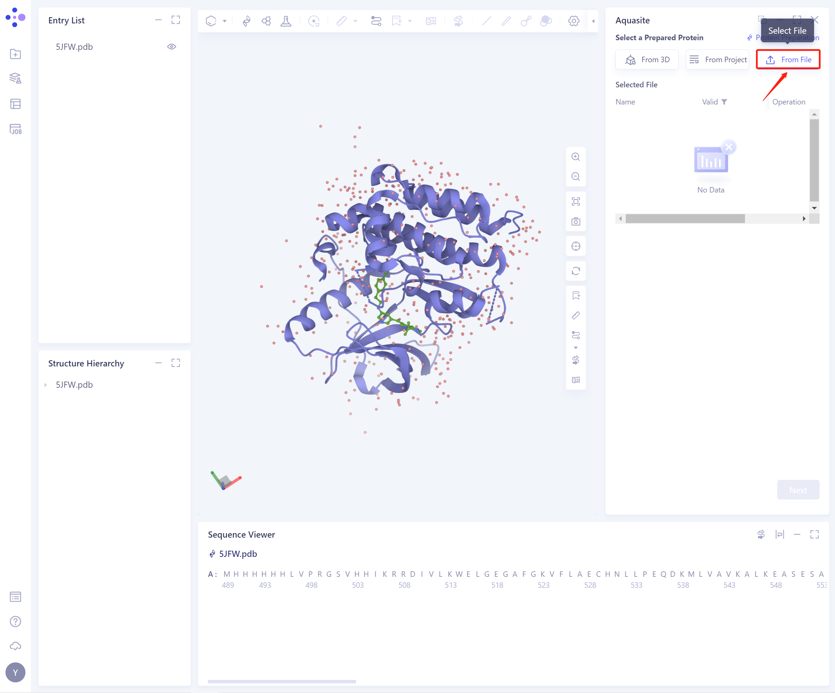
Task: Open toolbar settings gear icon
Action: click(574, 21)
